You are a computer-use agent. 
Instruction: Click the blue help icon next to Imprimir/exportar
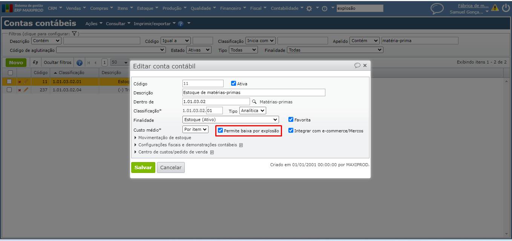click(x=181, y=24)
